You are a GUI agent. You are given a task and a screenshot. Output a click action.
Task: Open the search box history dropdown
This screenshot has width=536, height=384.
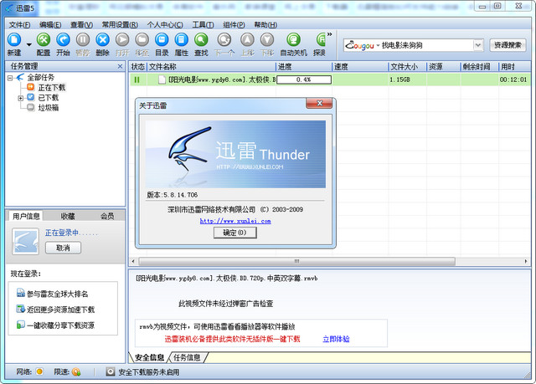478,45
